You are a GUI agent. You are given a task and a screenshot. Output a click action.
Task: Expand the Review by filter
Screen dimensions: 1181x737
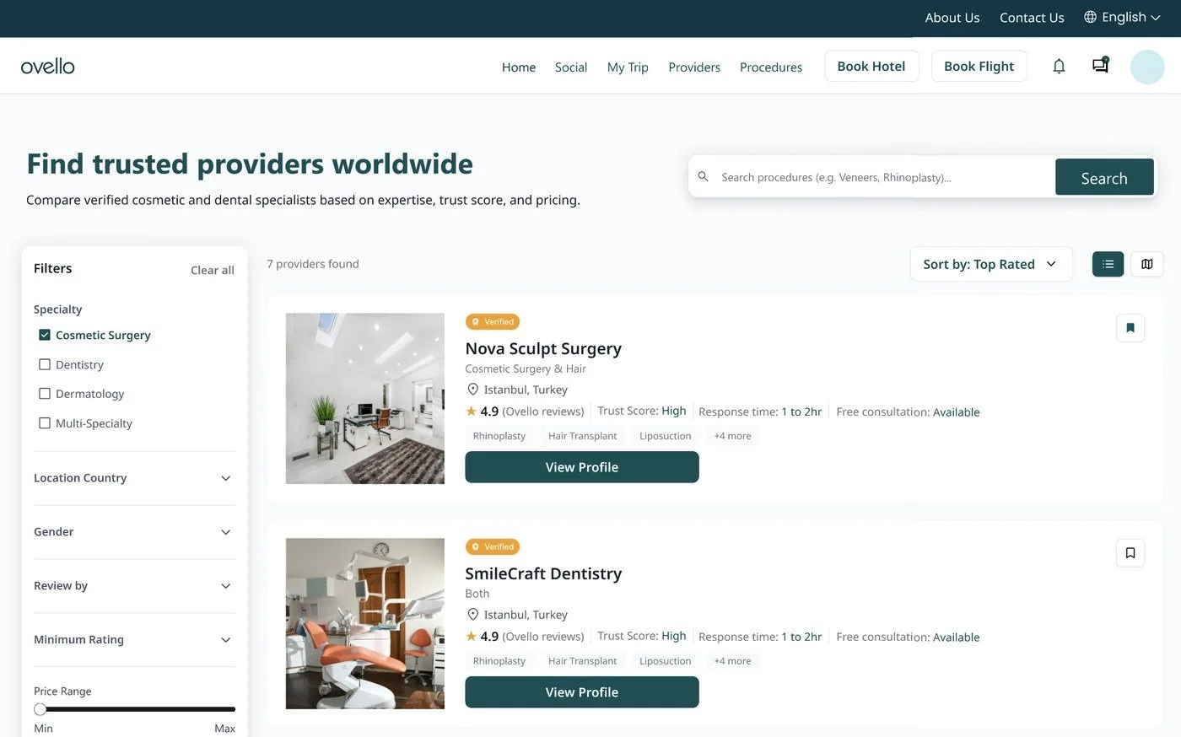(x=133, y=586)
